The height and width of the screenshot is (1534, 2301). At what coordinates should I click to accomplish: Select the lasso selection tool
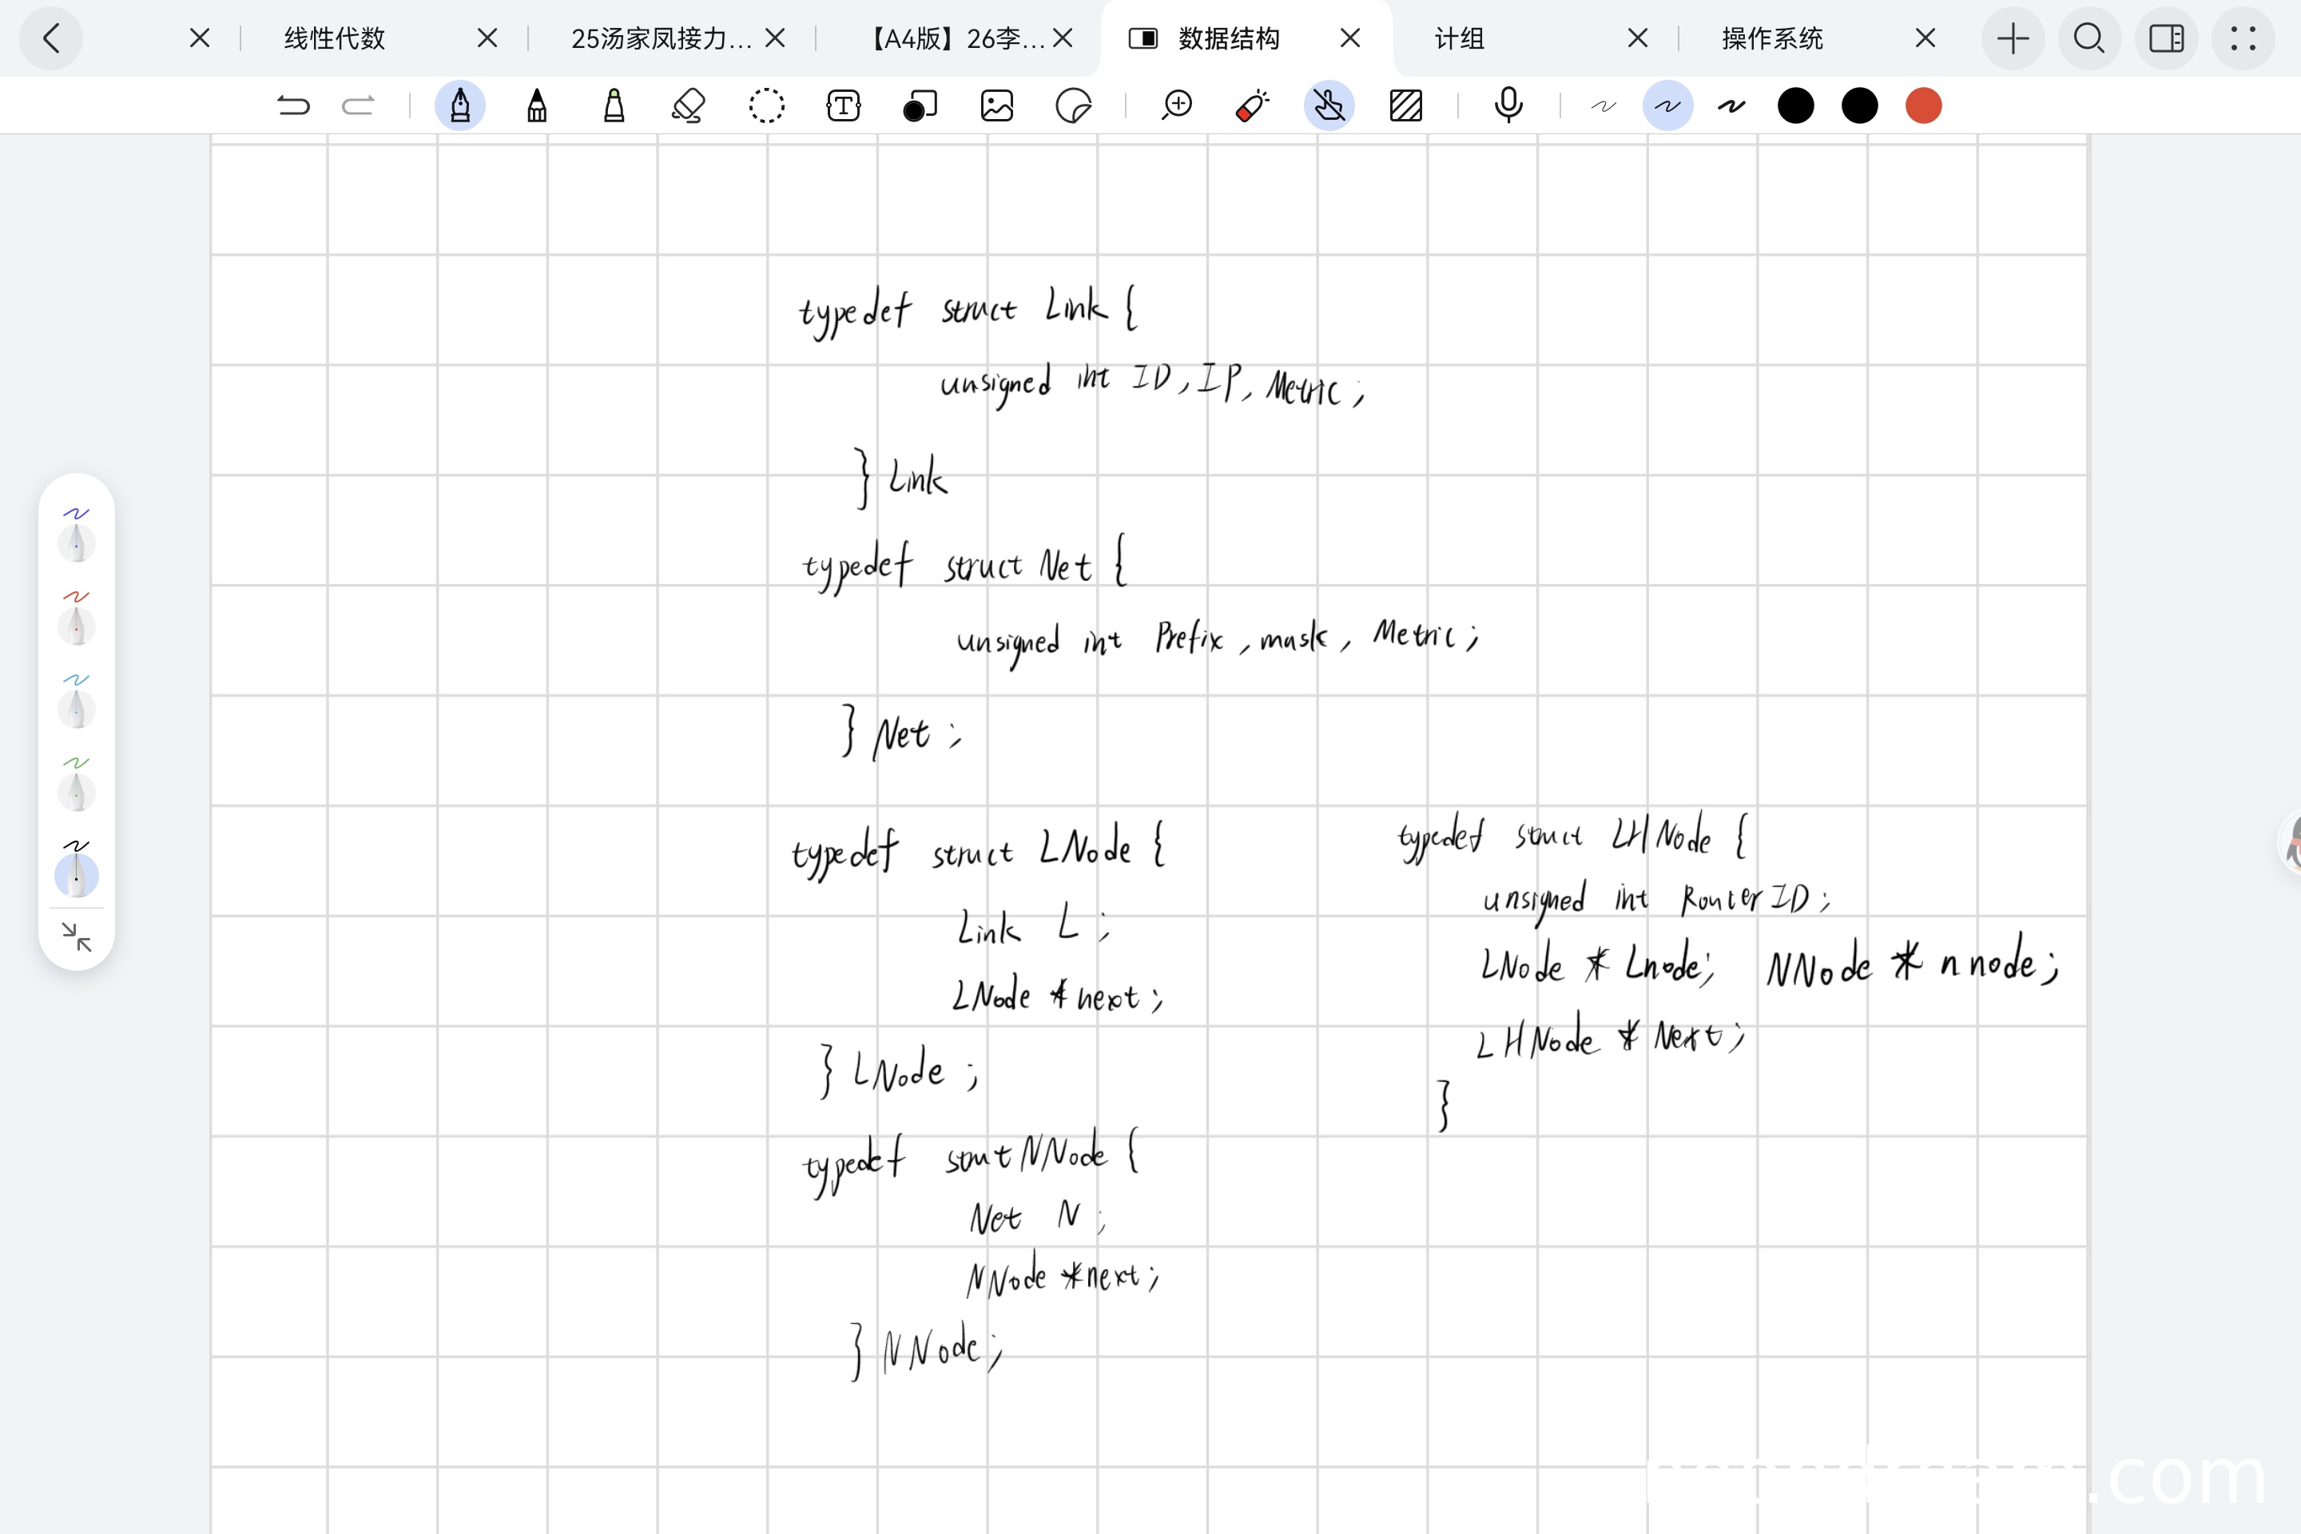[x=766, y=105]
